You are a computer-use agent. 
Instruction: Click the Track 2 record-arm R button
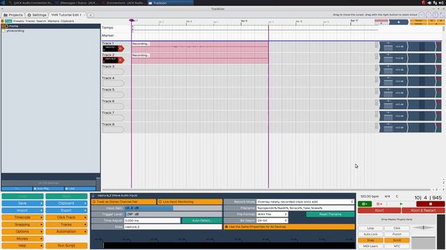point(121,60)
